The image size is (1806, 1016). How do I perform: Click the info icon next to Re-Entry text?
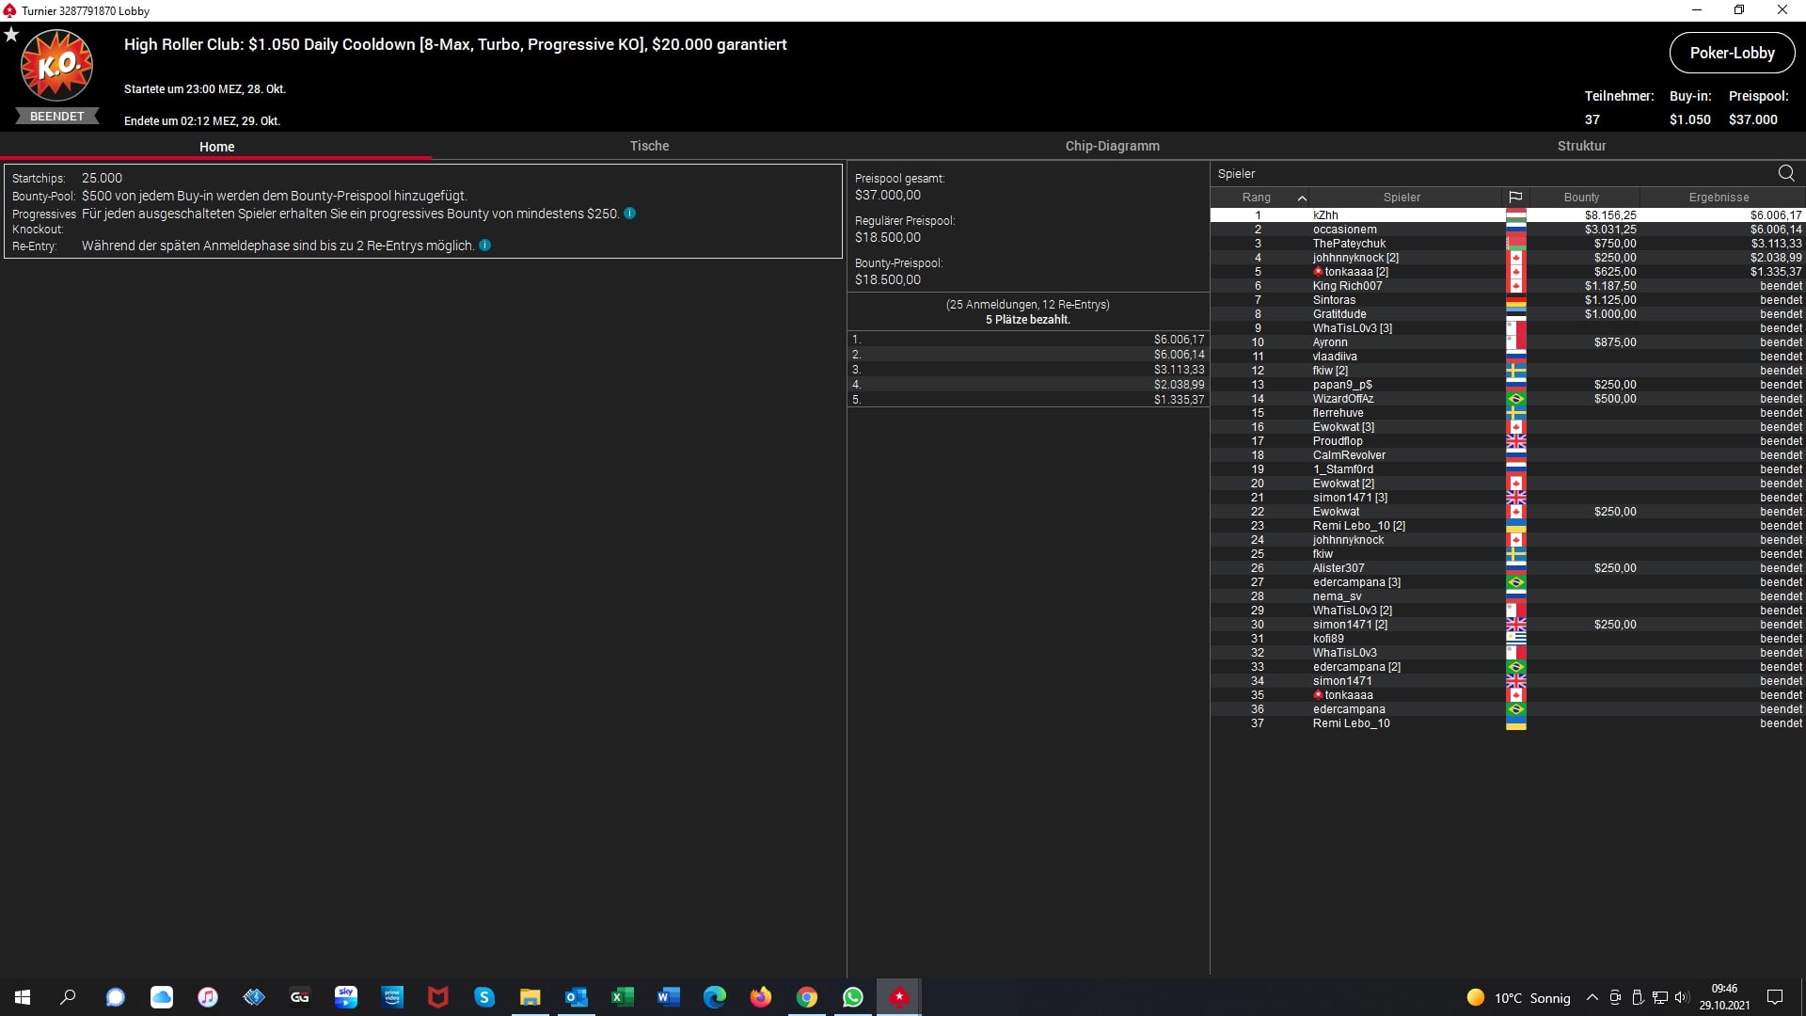(484, 246)
